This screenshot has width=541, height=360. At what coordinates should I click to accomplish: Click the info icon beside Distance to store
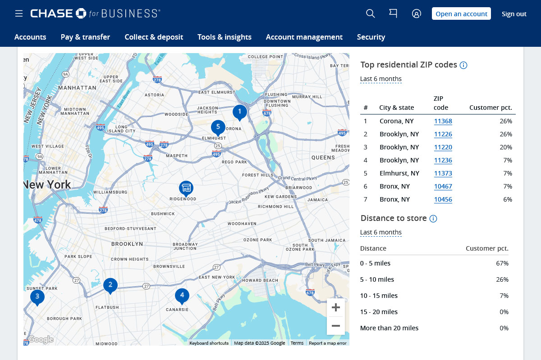[433, 219]
